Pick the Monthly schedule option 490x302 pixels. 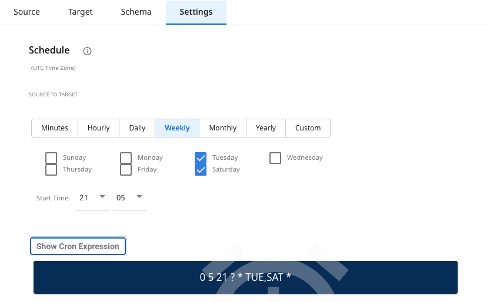[223, 128]
